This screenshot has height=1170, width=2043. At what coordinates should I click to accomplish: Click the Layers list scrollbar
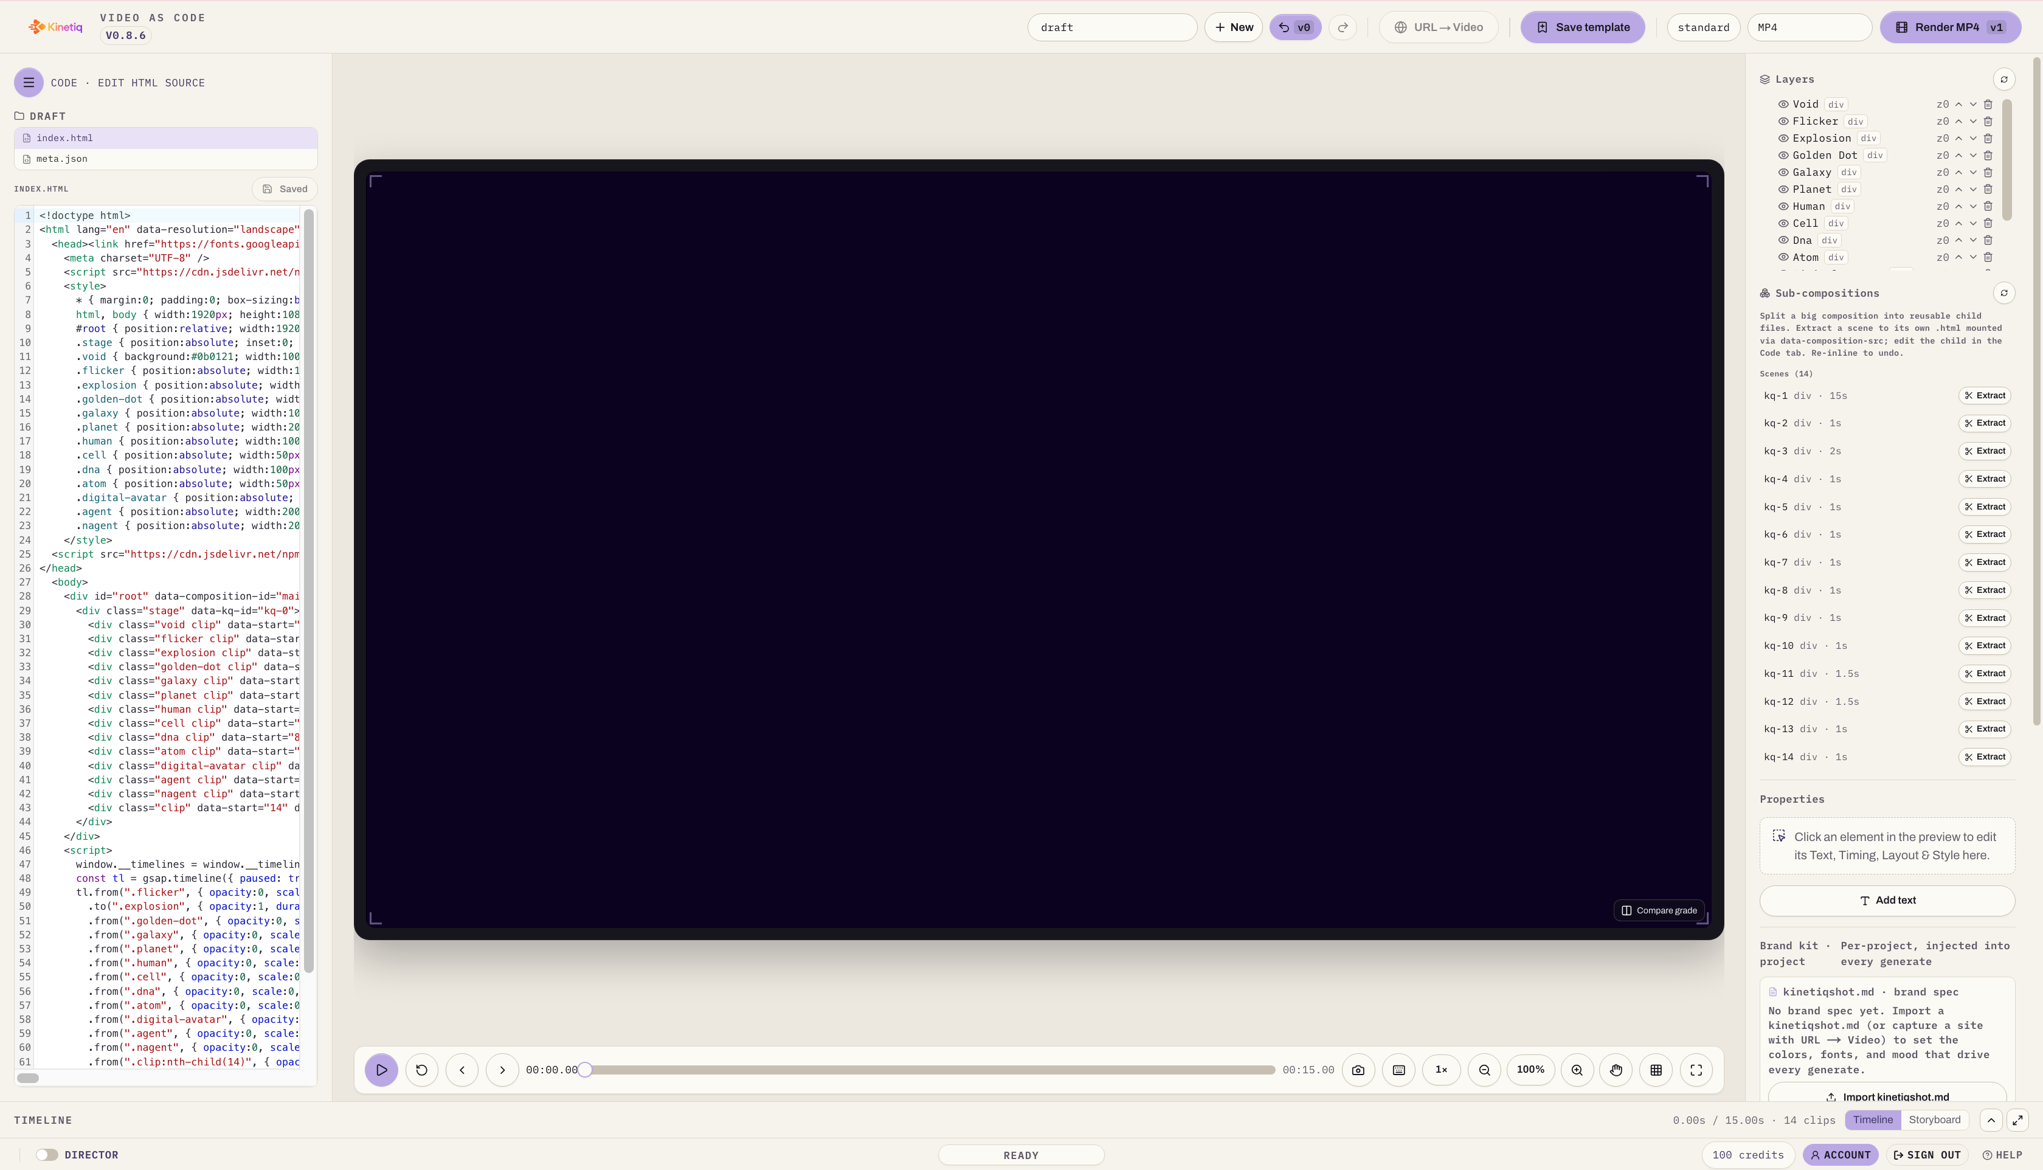click(x=2006, y=159)
